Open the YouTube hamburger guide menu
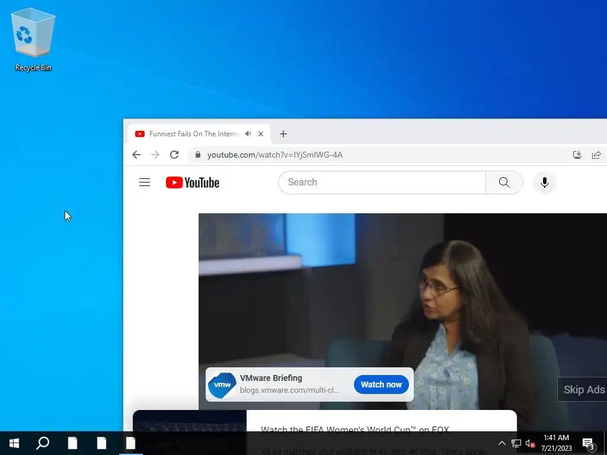 coord(145,182)
